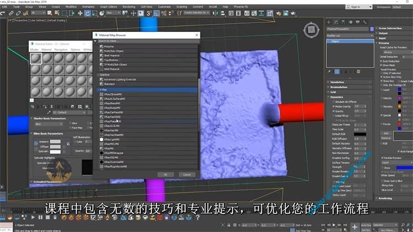Open the material name dropdown in Material Editor
413x232 pixels.
[x=69, y=112]
